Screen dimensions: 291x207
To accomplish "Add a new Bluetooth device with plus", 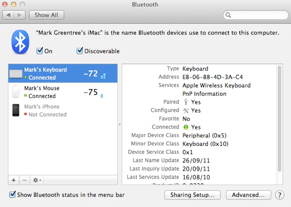I will (x=13, y=180).
